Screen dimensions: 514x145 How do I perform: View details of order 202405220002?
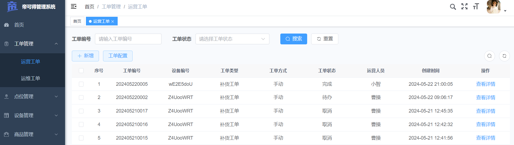click(x=485, y=98)
